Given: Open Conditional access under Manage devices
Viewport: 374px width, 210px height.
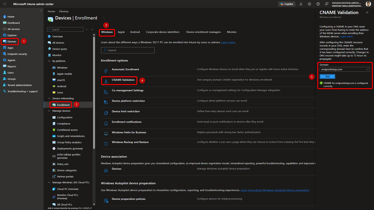Looking at the screenshot, I should click(67, 130).
